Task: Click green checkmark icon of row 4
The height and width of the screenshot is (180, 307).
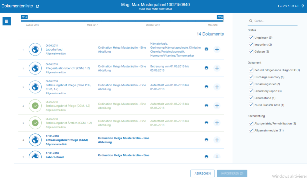Action: (35, 106)
